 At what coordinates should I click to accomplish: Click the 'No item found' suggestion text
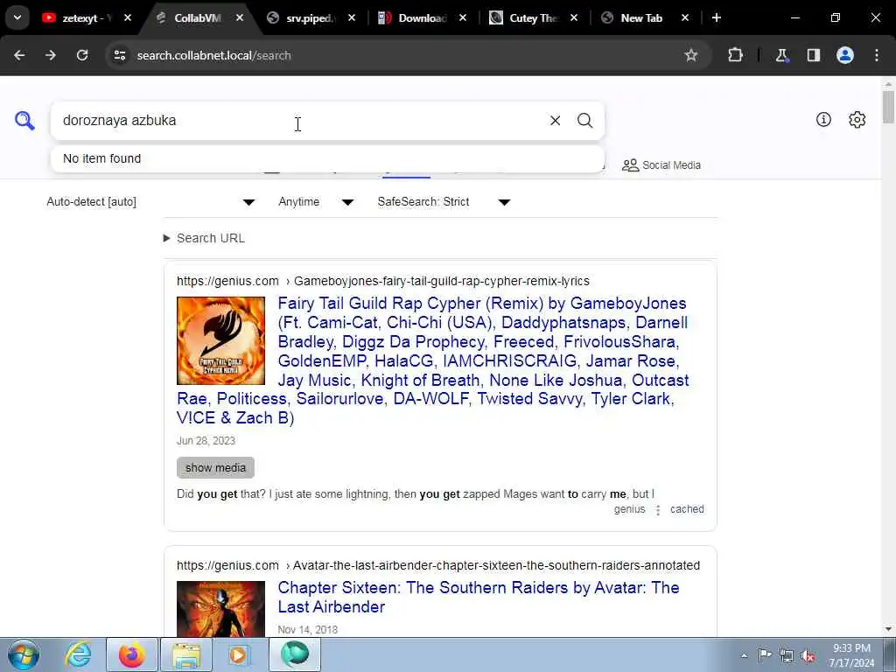(x=101, y=158)
